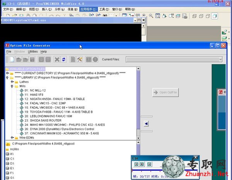
Task: Click the spin center icon in Pro/ENGINEER toolbar
Action: (x=131, y=15)
